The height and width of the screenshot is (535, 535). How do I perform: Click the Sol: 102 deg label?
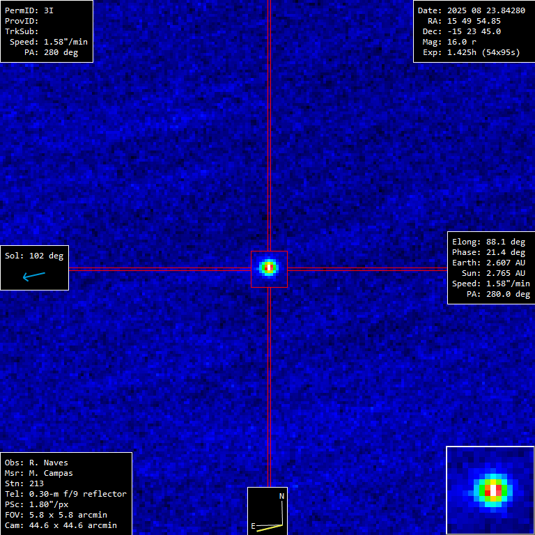point(34,256)
